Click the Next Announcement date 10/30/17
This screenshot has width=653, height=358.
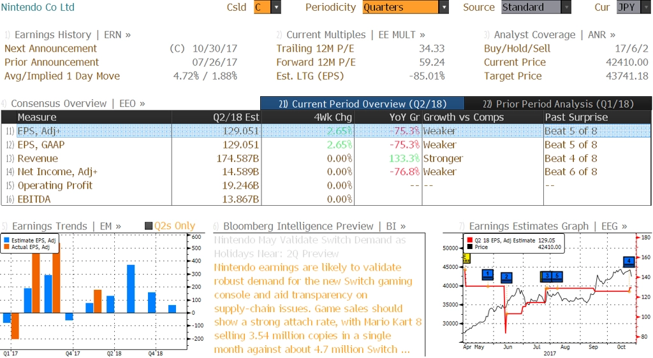pos(214,48)
